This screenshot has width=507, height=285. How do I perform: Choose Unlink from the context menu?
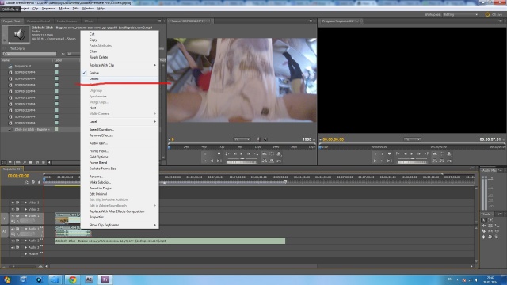(x=120, y=79)
